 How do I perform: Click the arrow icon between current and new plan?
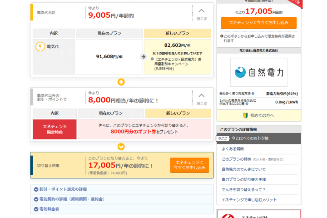tap(143, 56)
